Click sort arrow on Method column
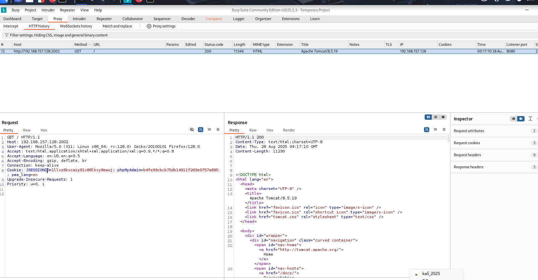Screen dimensions: 538x280 [90, 44]
